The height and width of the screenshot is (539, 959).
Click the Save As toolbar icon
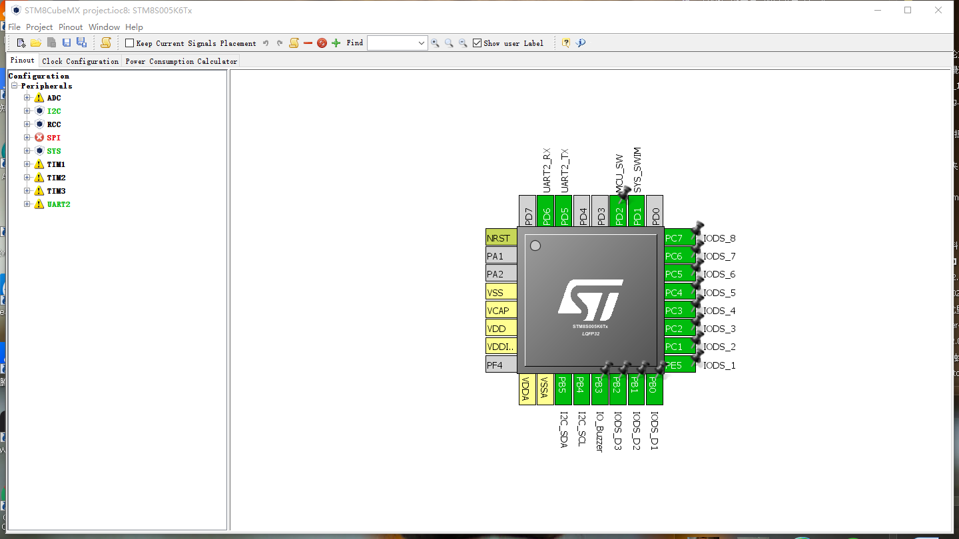coord(81,42)
